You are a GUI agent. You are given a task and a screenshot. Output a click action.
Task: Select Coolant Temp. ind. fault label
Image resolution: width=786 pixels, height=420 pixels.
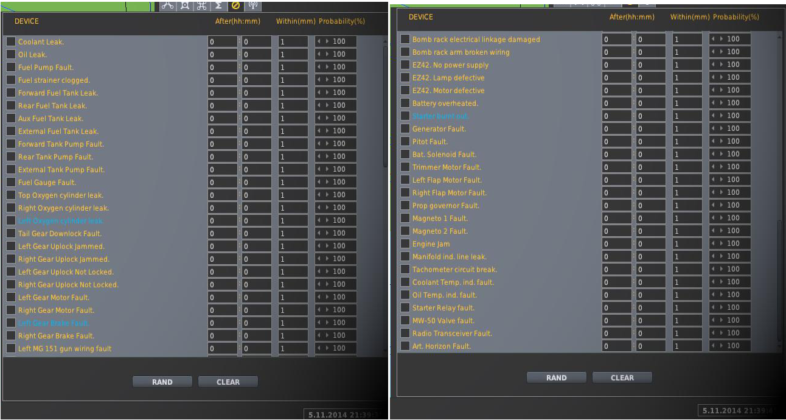453,282
